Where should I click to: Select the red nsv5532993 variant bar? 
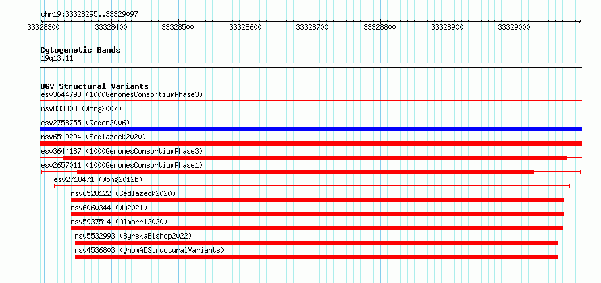[316, 243]
